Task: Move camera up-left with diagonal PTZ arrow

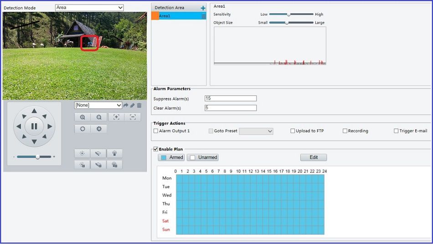Action: coord(24,116)
